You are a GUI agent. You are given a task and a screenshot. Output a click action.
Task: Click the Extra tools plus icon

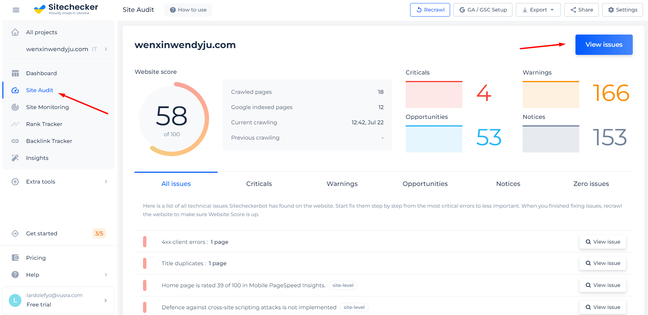tap(15, 182)
